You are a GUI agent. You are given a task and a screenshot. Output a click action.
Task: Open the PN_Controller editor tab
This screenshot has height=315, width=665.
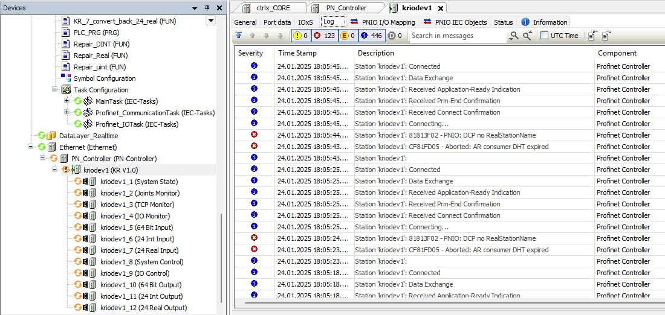point(346,8)
